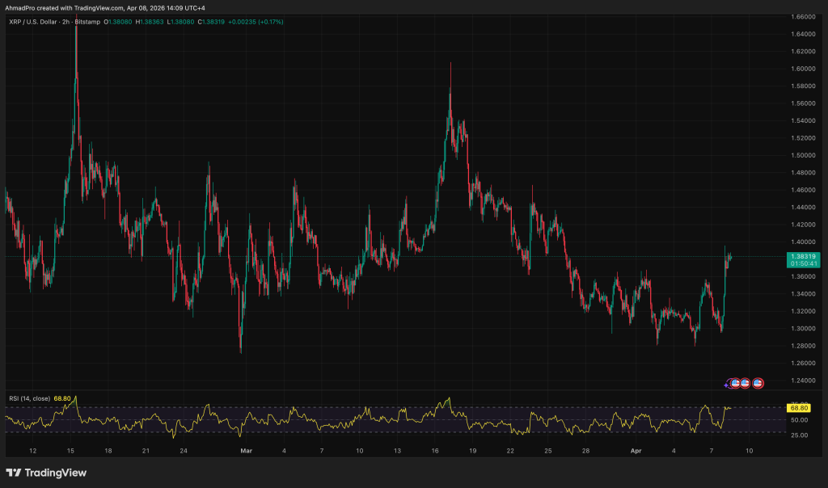Screen dimensions: 828x488
Task: Click the TradingView logo in the footer
Action: pyautogui.click(x=46, y=473)
